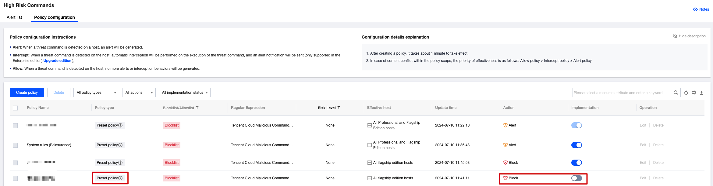713x186 pixels.
Task: Switch to the Alert list tab
Action: click(14, 17)
